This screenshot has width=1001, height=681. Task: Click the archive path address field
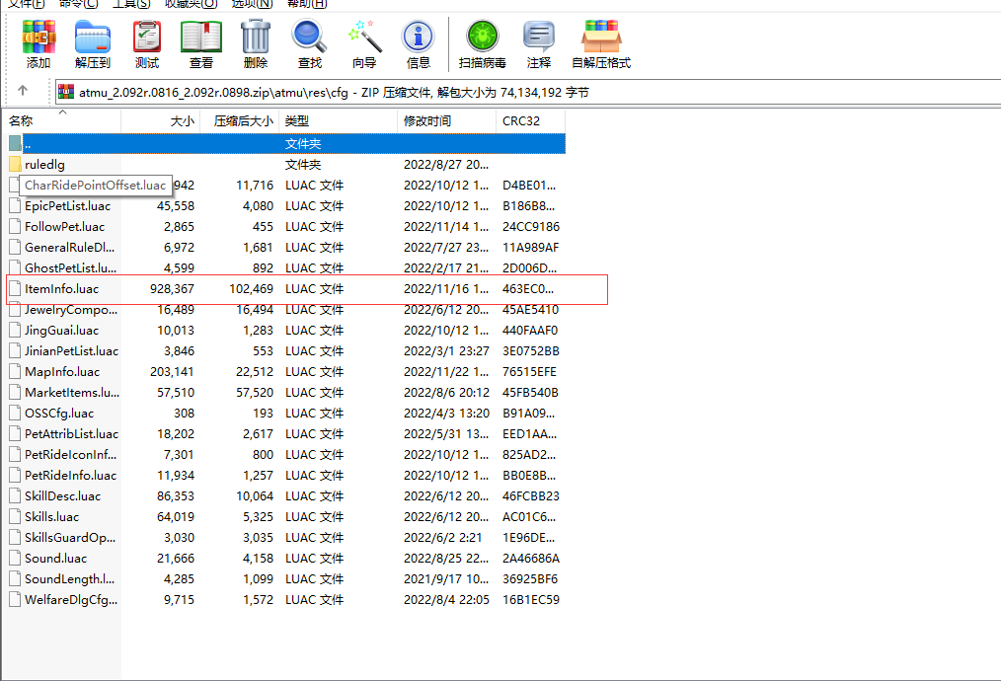pos(527,93)
